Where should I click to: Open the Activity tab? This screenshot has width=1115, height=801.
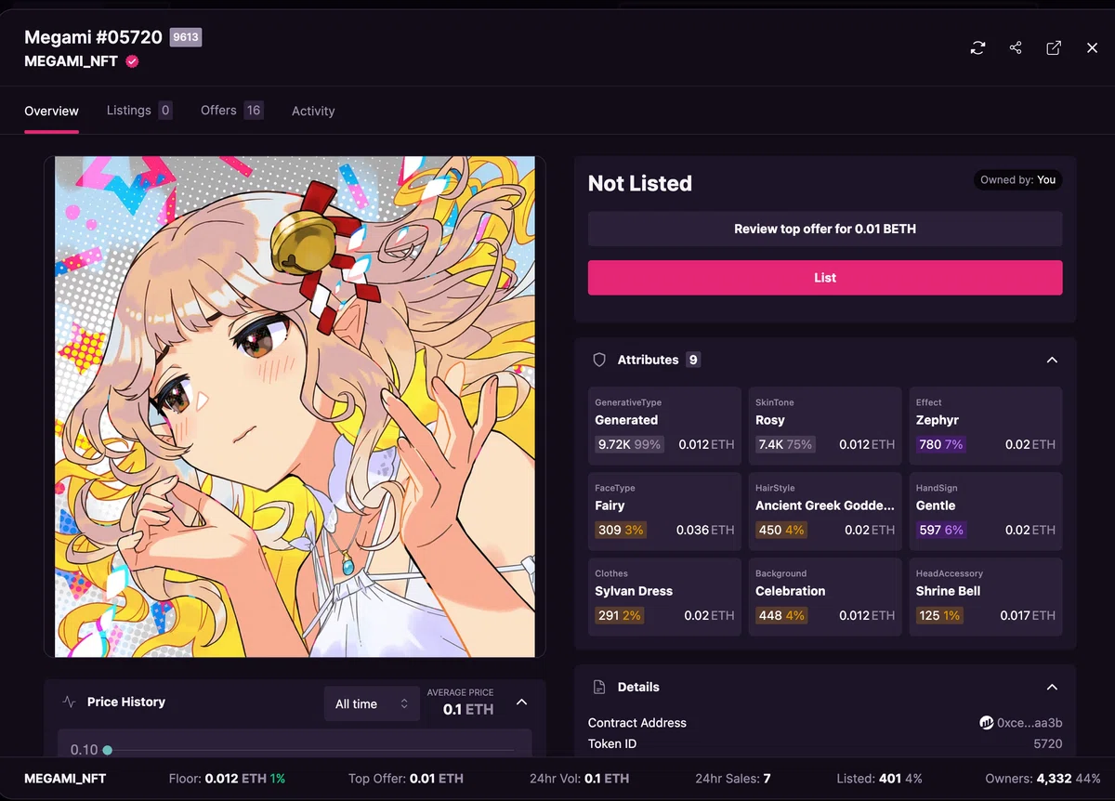pos(313,111)
